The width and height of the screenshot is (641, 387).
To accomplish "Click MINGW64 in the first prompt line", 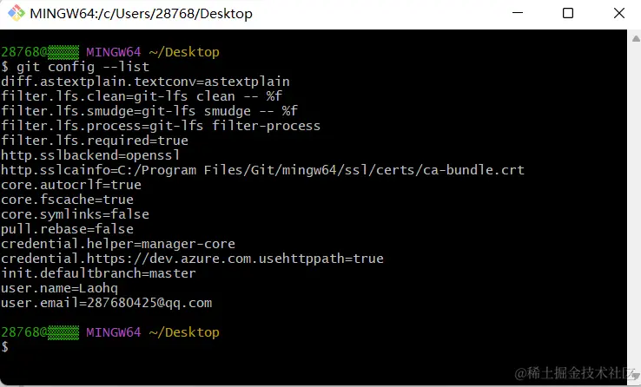I will pos(115,52).
